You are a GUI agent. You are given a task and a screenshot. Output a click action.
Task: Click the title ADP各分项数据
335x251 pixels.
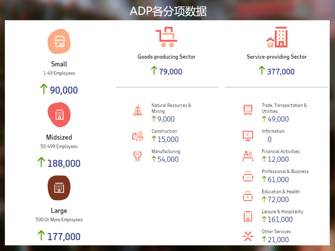tap(168, 11)
